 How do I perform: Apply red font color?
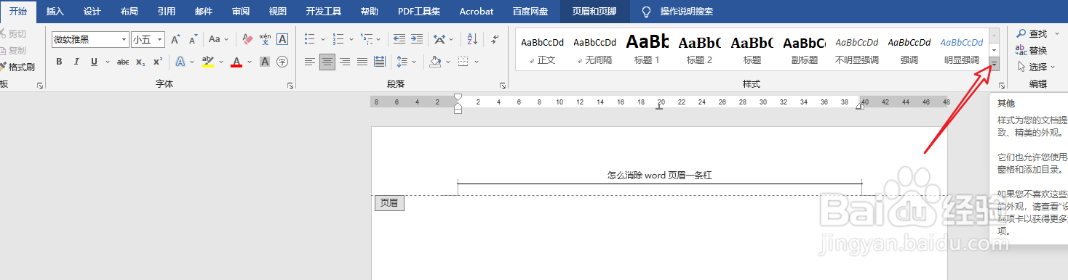click(x=236, y=62)
